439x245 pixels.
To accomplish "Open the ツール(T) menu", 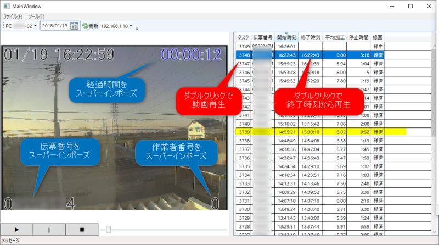I will [36, 16].
